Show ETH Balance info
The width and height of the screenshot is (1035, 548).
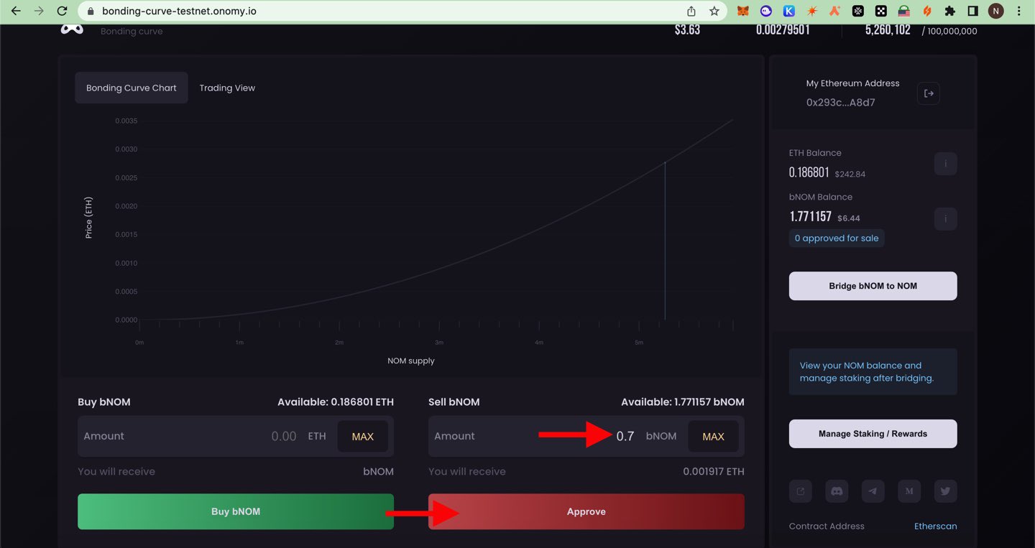(x=945, y=164)
